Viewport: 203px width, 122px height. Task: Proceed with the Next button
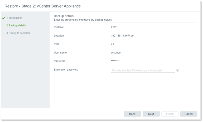pyautogui.click(x=151, y=114)
